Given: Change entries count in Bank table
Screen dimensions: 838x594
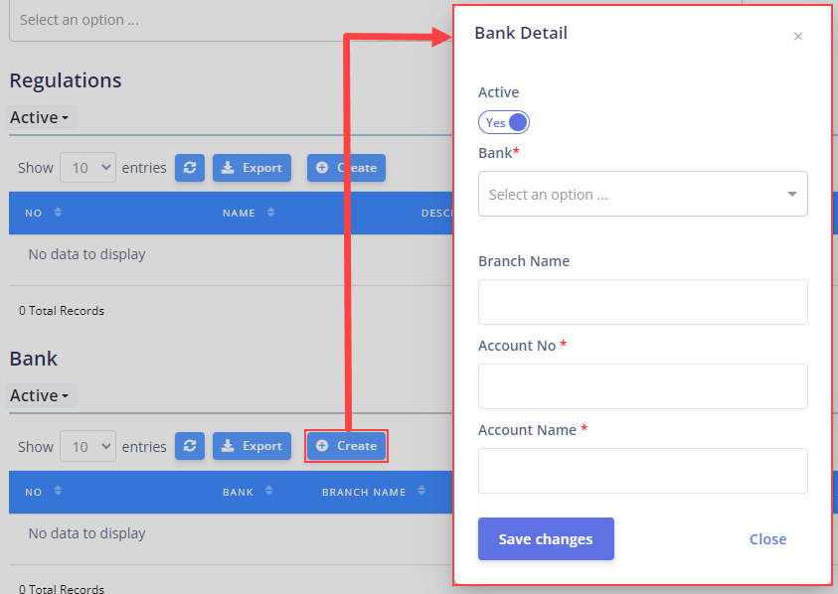Looking at the screenshot, I should click(88, 447).
